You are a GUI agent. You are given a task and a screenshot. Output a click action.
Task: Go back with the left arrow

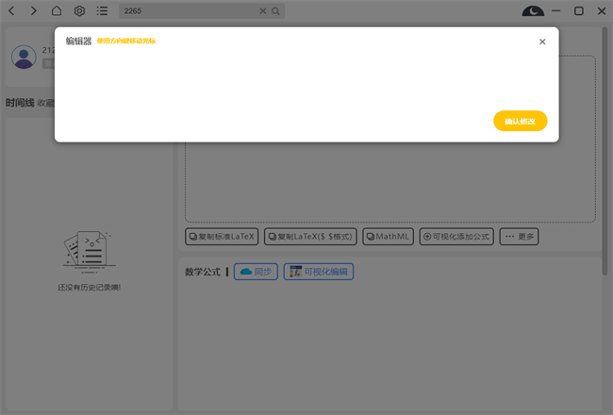(x=11, y=11)
